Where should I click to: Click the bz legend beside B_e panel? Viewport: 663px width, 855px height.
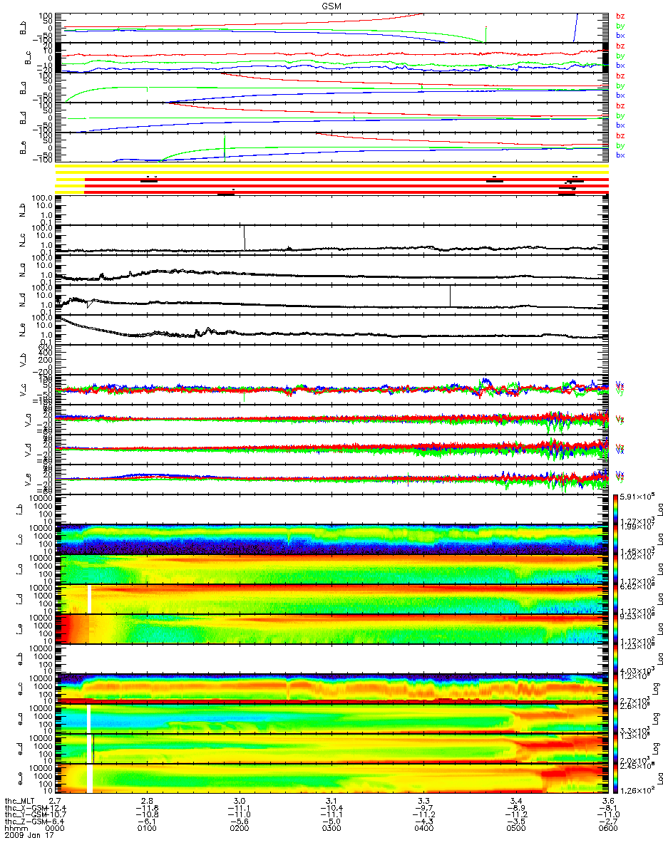tap(620, 135)
